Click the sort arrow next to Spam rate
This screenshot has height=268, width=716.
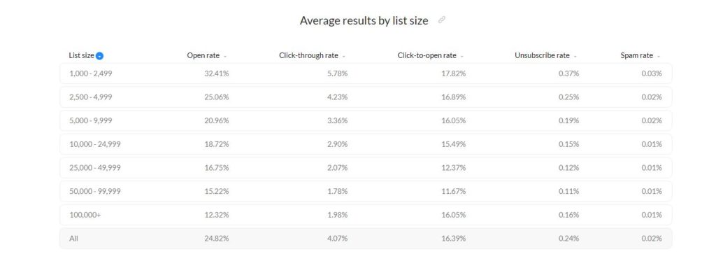coord(659,56)
